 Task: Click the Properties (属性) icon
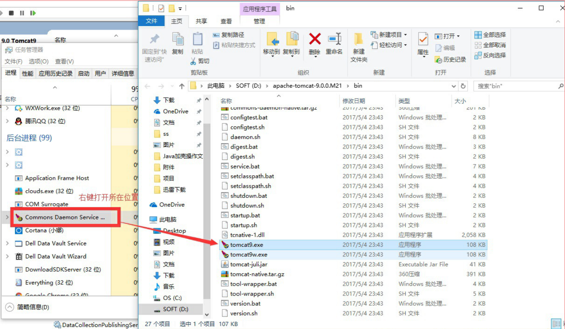[x=423, y=39]
